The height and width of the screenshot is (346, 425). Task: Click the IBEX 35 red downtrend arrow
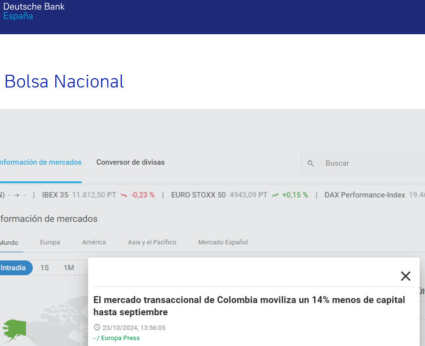124,195
